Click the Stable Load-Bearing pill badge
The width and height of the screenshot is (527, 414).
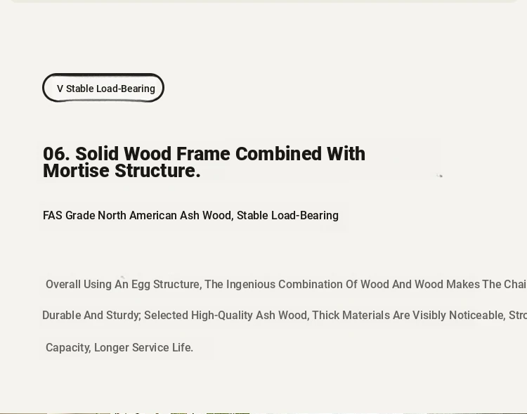click(x=103, y=88)
